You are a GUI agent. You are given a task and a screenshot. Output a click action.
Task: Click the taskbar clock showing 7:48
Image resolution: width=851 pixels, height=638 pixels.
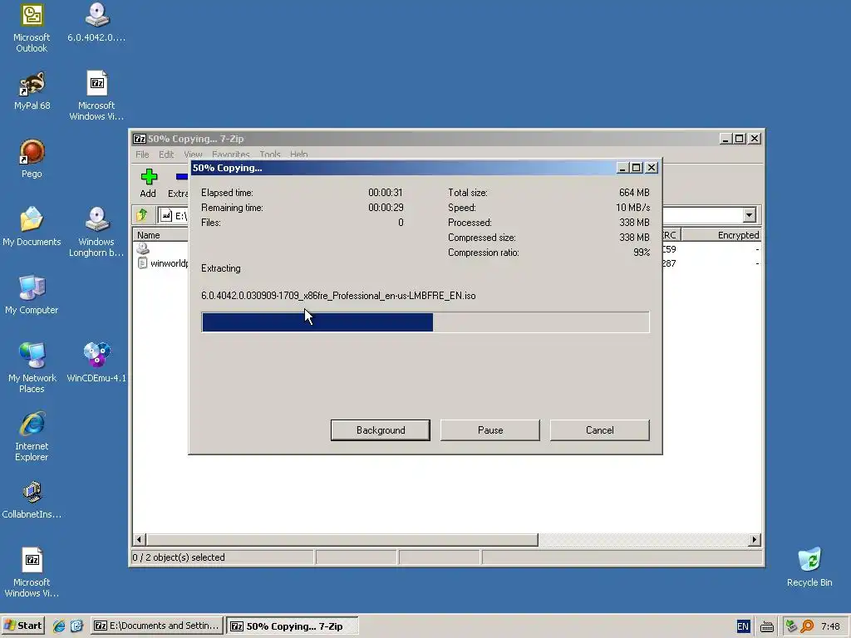coord(830,626)
